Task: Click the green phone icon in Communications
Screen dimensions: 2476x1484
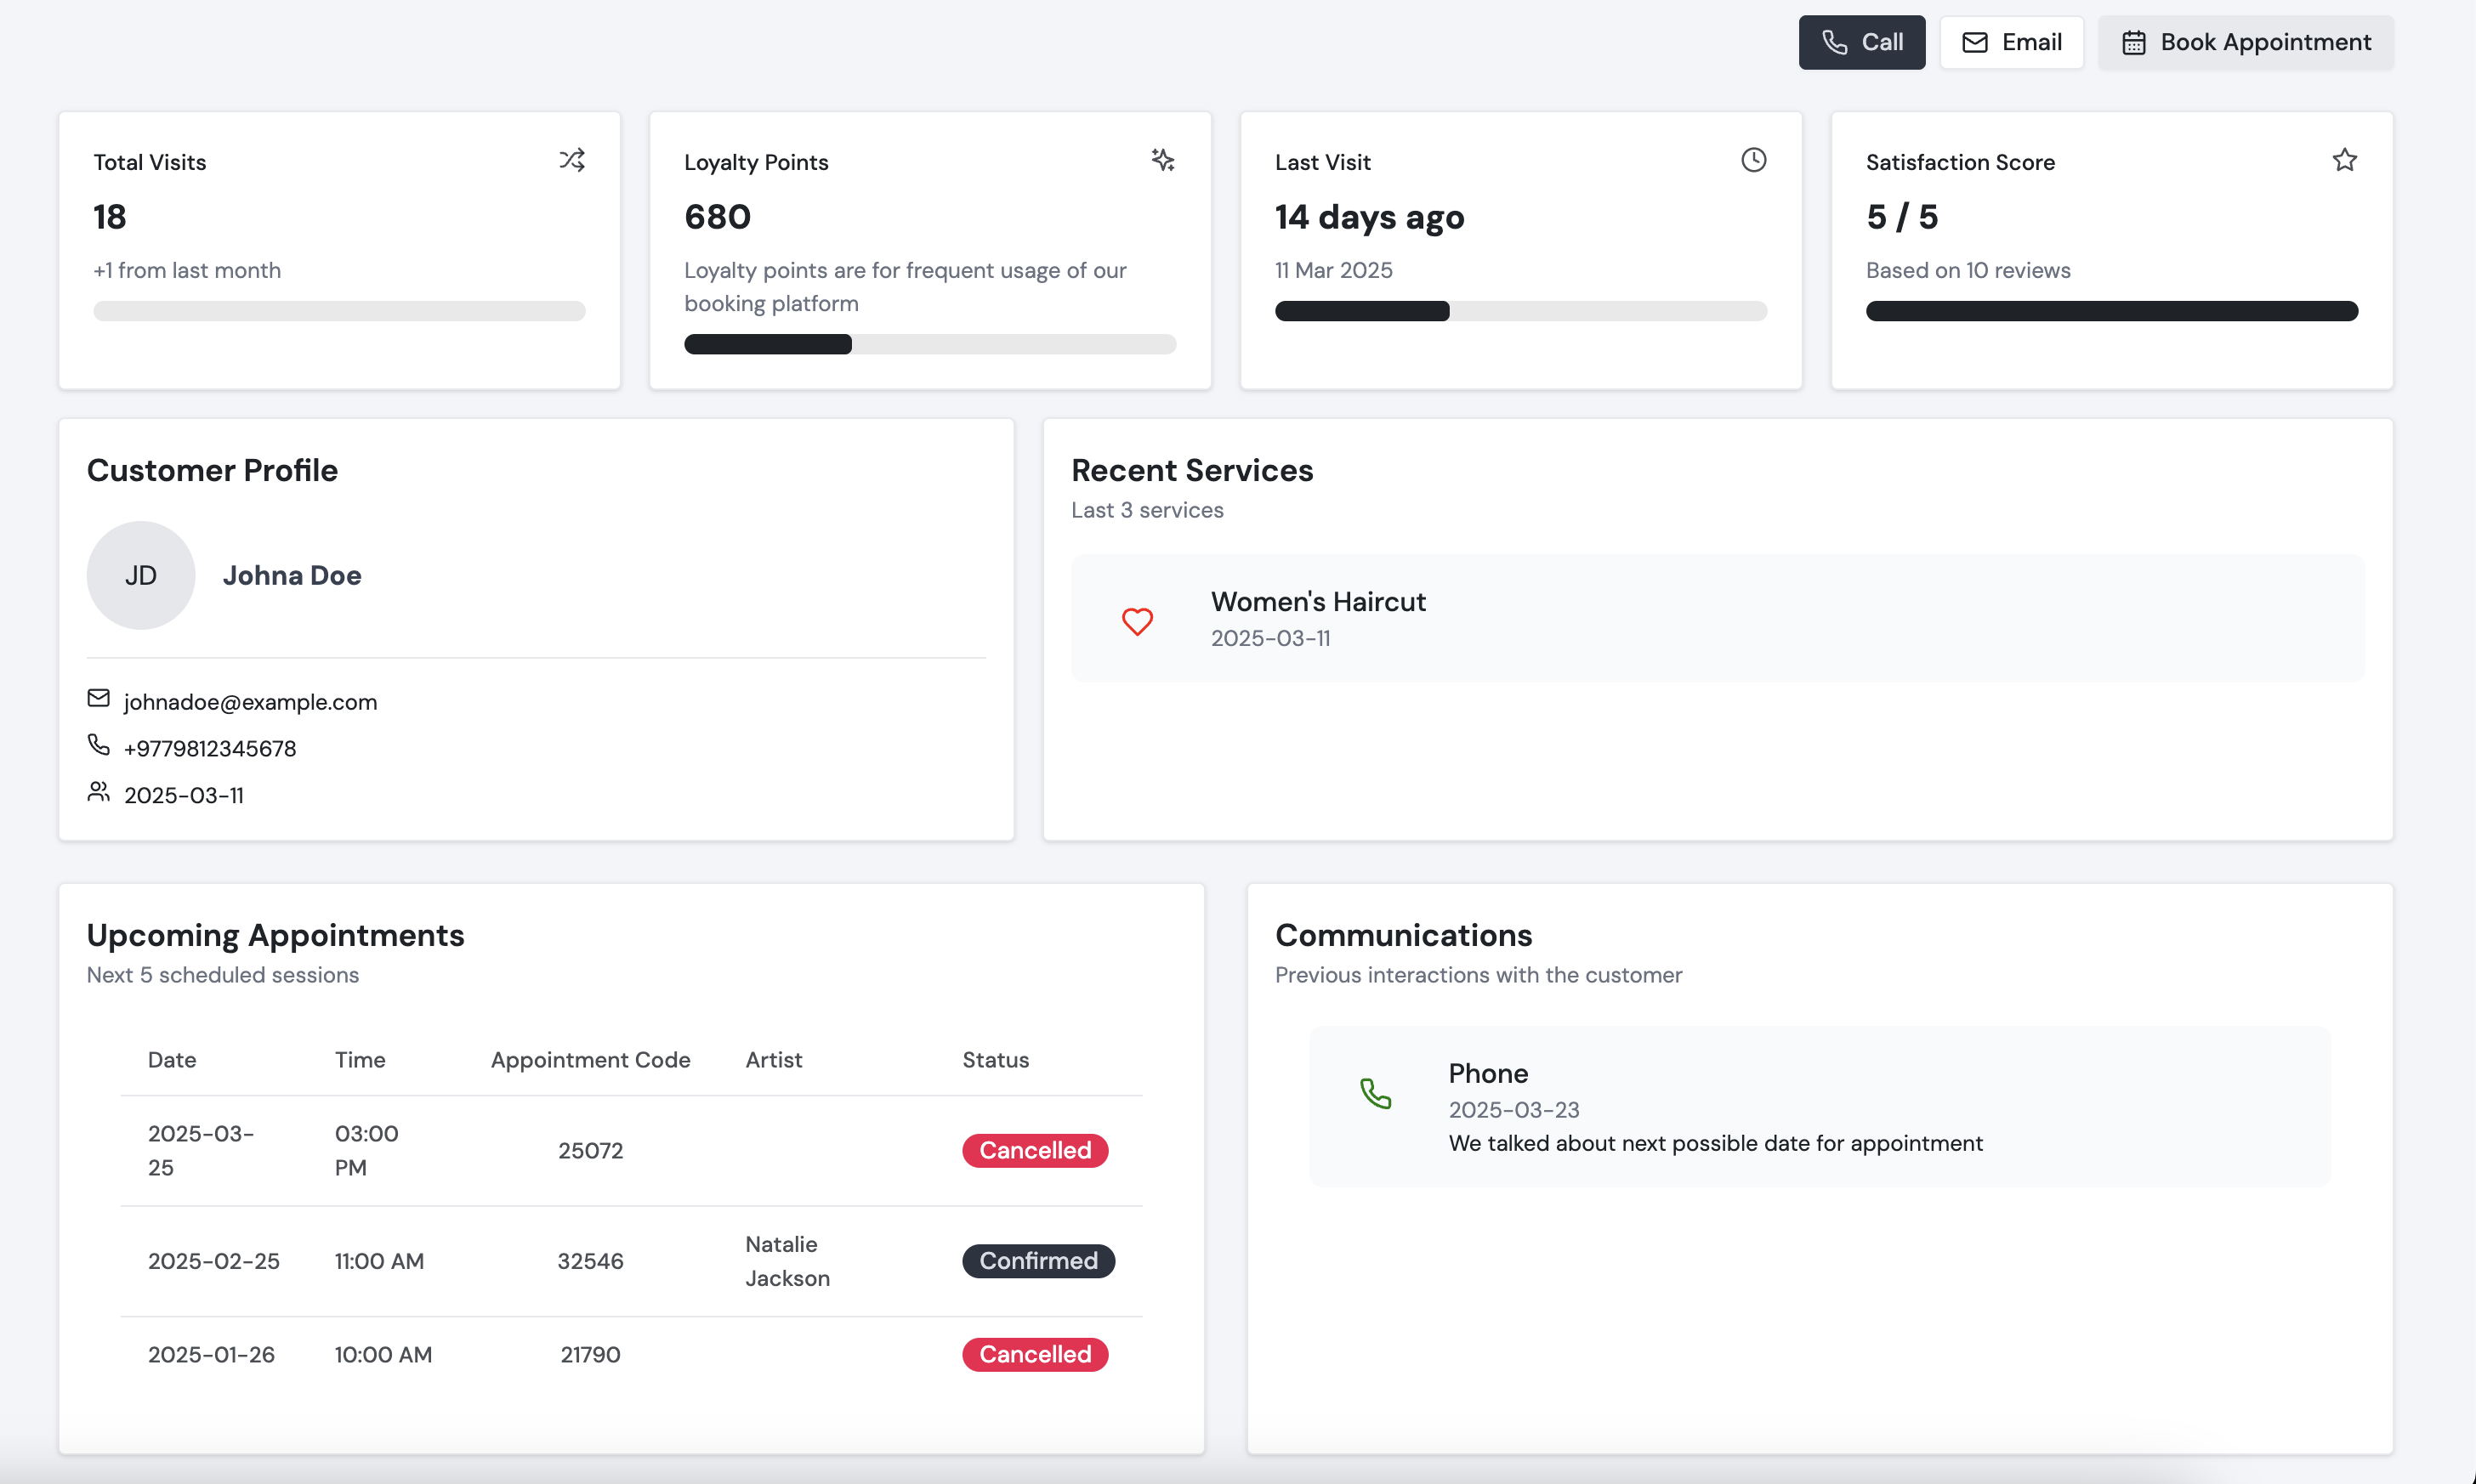Action: pyautogui.click(x=1376, y=1093)
